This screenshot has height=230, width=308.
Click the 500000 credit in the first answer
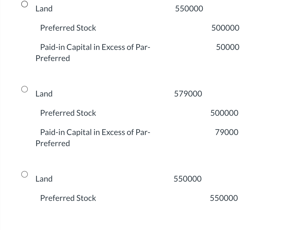[x=225, y=28]
